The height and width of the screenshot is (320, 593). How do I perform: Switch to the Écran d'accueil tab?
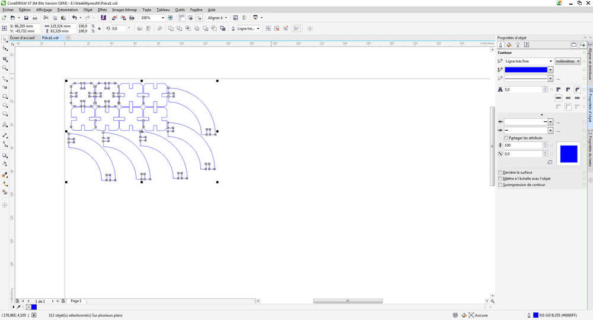(23, 38)
